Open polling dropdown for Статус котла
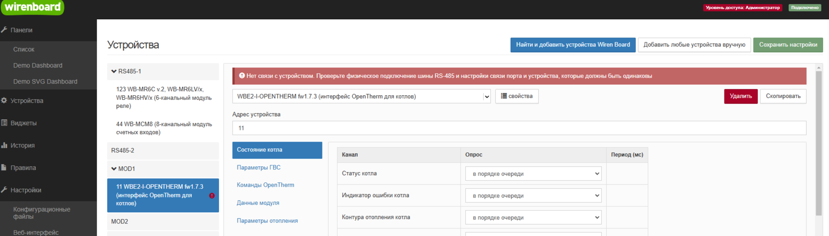 pyautogui.click(x=533, y=174)
